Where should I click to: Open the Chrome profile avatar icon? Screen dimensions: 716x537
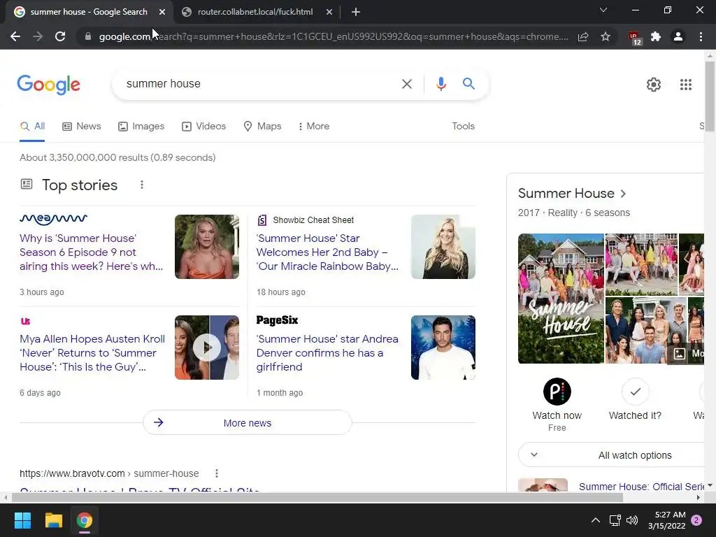678,36
